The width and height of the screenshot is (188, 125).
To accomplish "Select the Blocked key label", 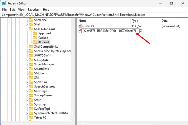I will [x=44, y=42].
